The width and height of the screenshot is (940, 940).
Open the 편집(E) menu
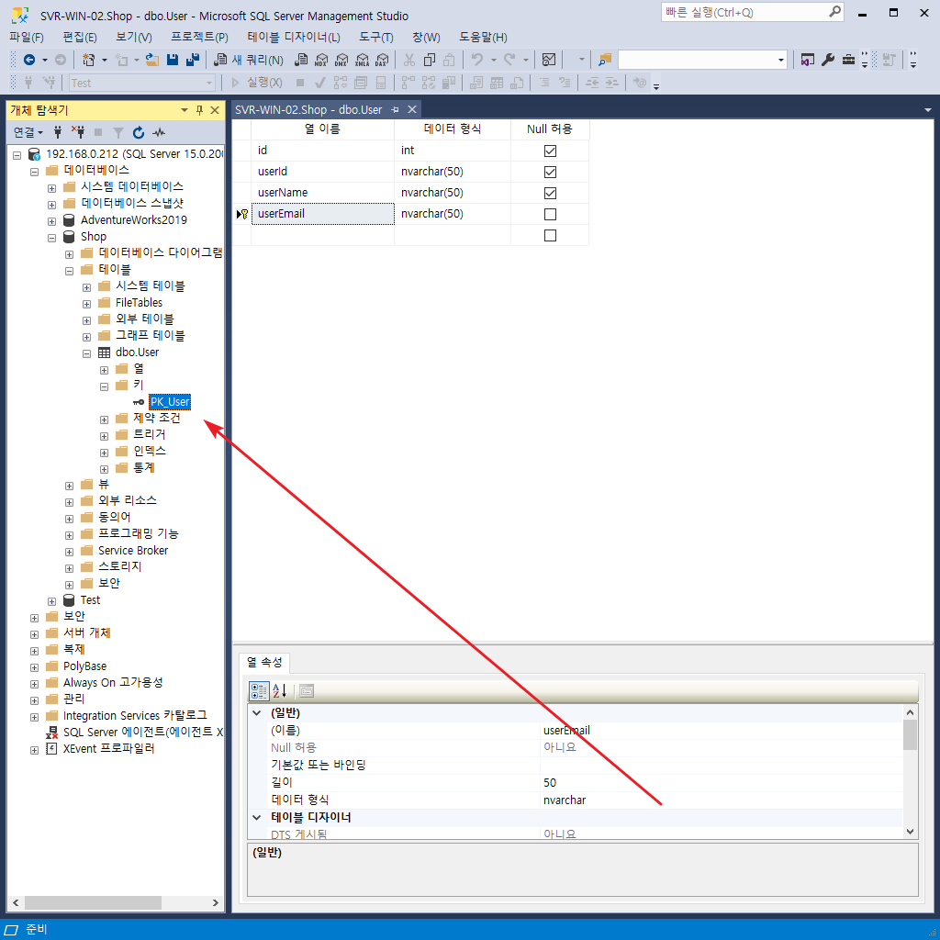pyautogui.click(x=80, y=37)
